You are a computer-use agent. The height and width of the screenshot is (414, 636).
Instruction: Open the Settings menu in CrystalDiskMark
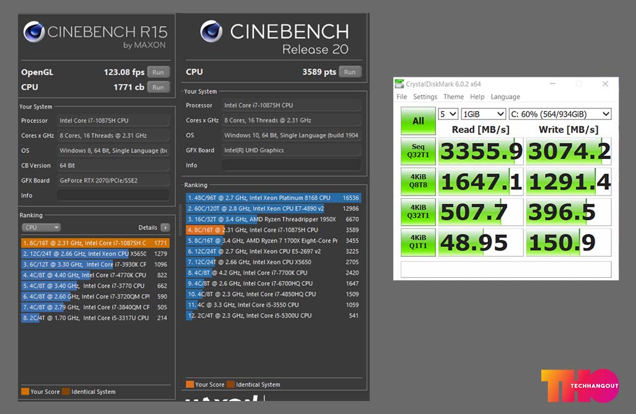425,97
